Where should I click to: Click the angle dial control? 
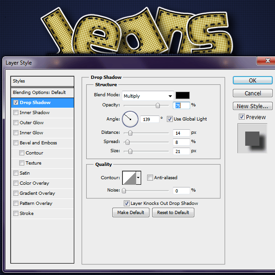point(130,119)
